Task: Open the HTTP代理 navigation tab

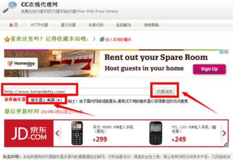Action: [x=39, y=25]
